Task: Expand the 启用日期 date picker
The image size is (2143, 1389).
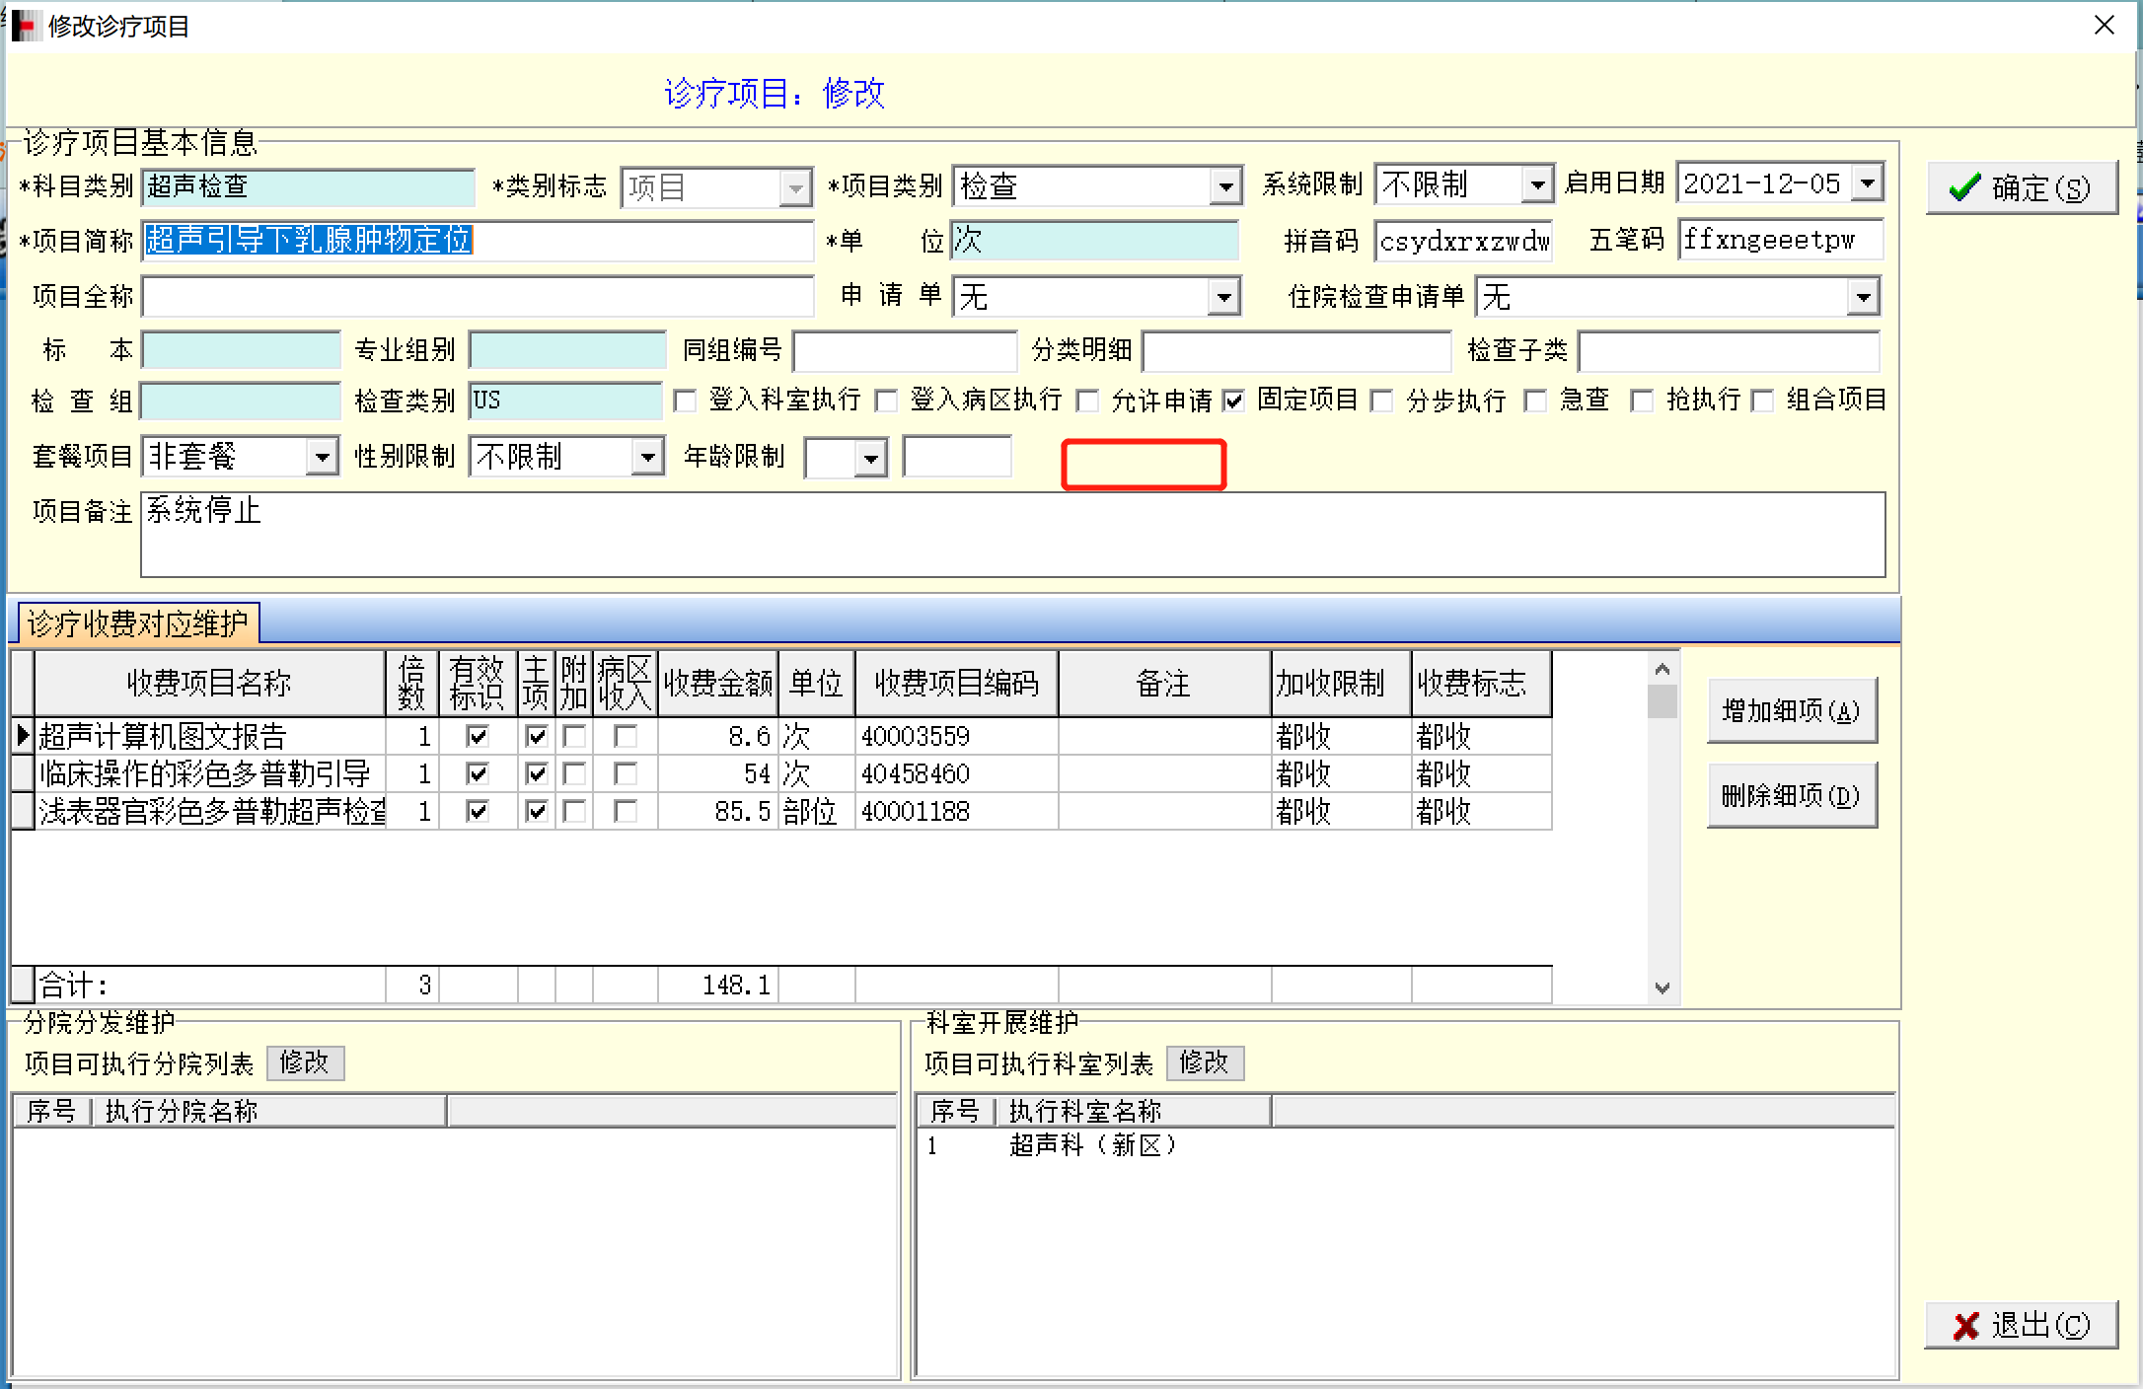Action: tap(1867, 183)
